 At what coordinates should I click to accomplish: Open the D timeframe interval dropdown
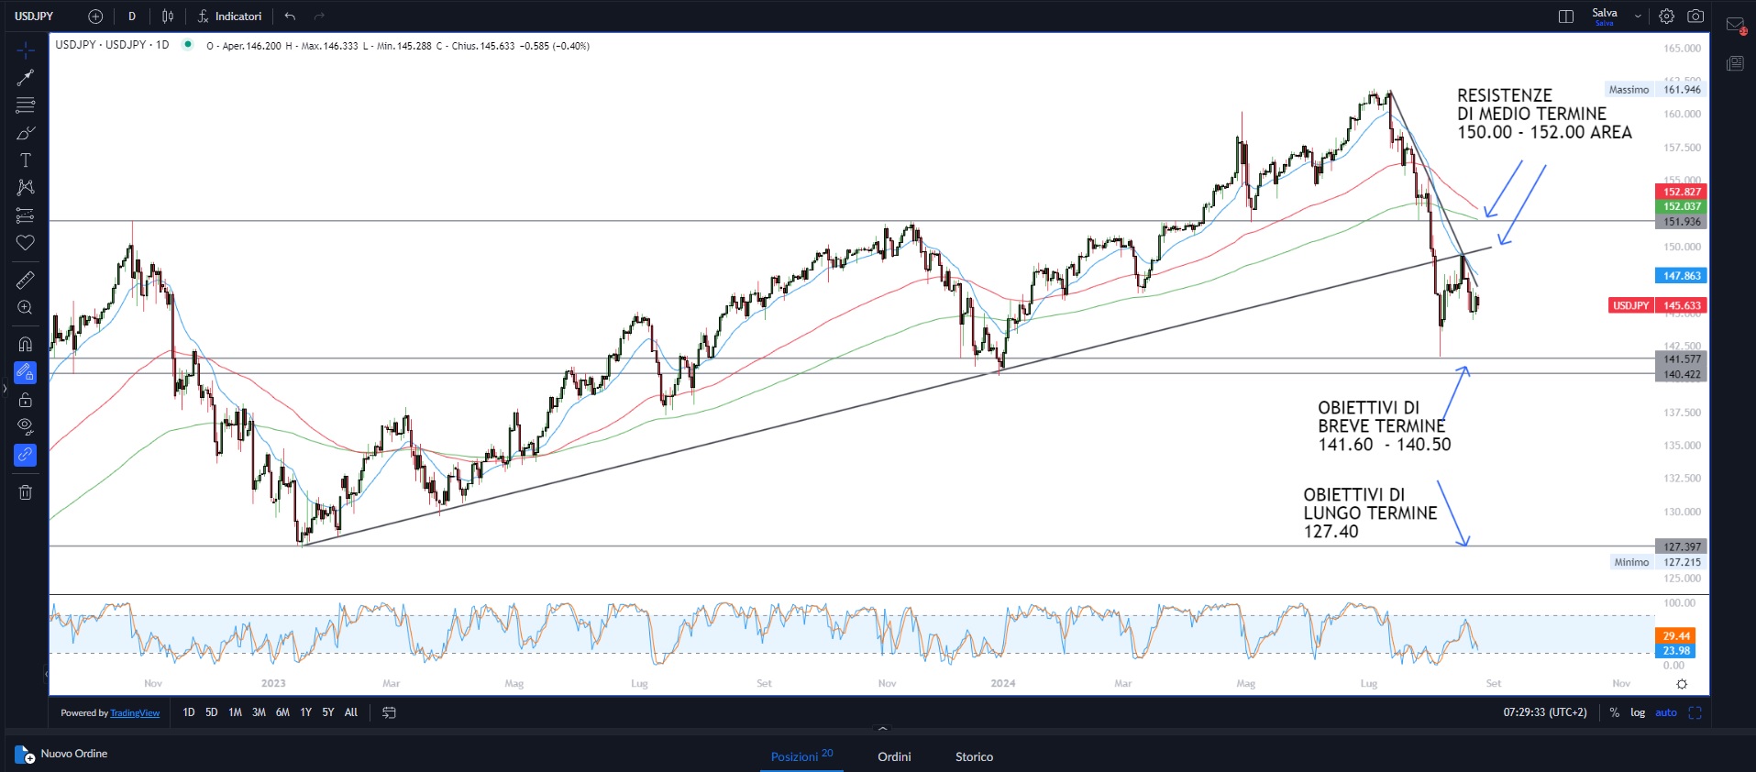132,17
